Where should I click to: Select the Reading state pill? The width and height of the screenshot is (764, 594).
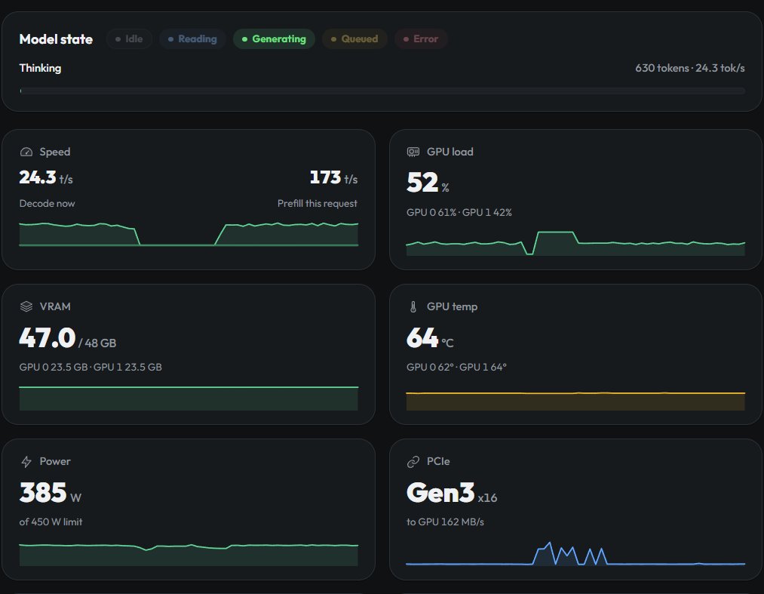tap(192, 39)
